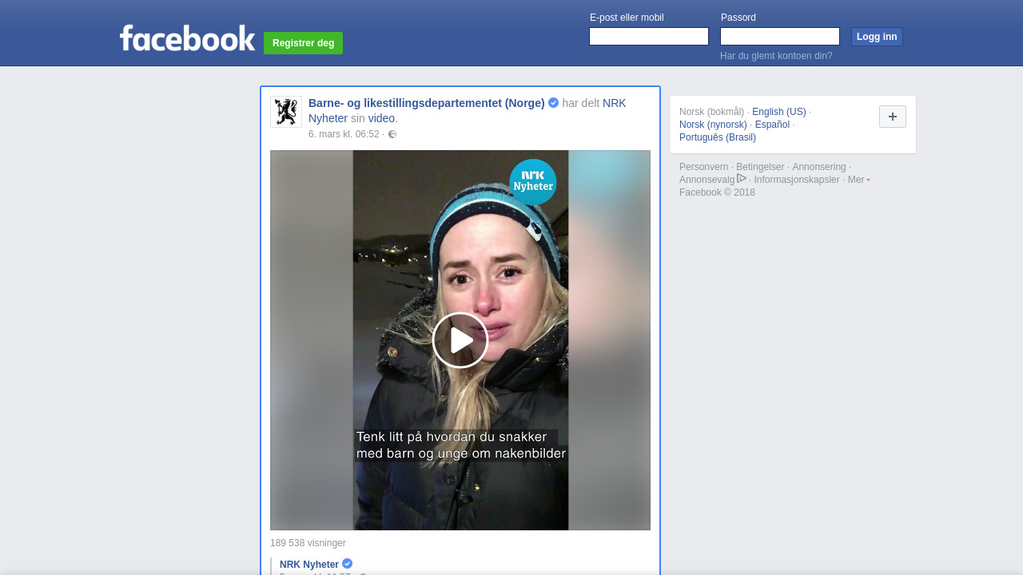
Task: Open the Har du glemt kontoen din link
Action: (776, 56)
